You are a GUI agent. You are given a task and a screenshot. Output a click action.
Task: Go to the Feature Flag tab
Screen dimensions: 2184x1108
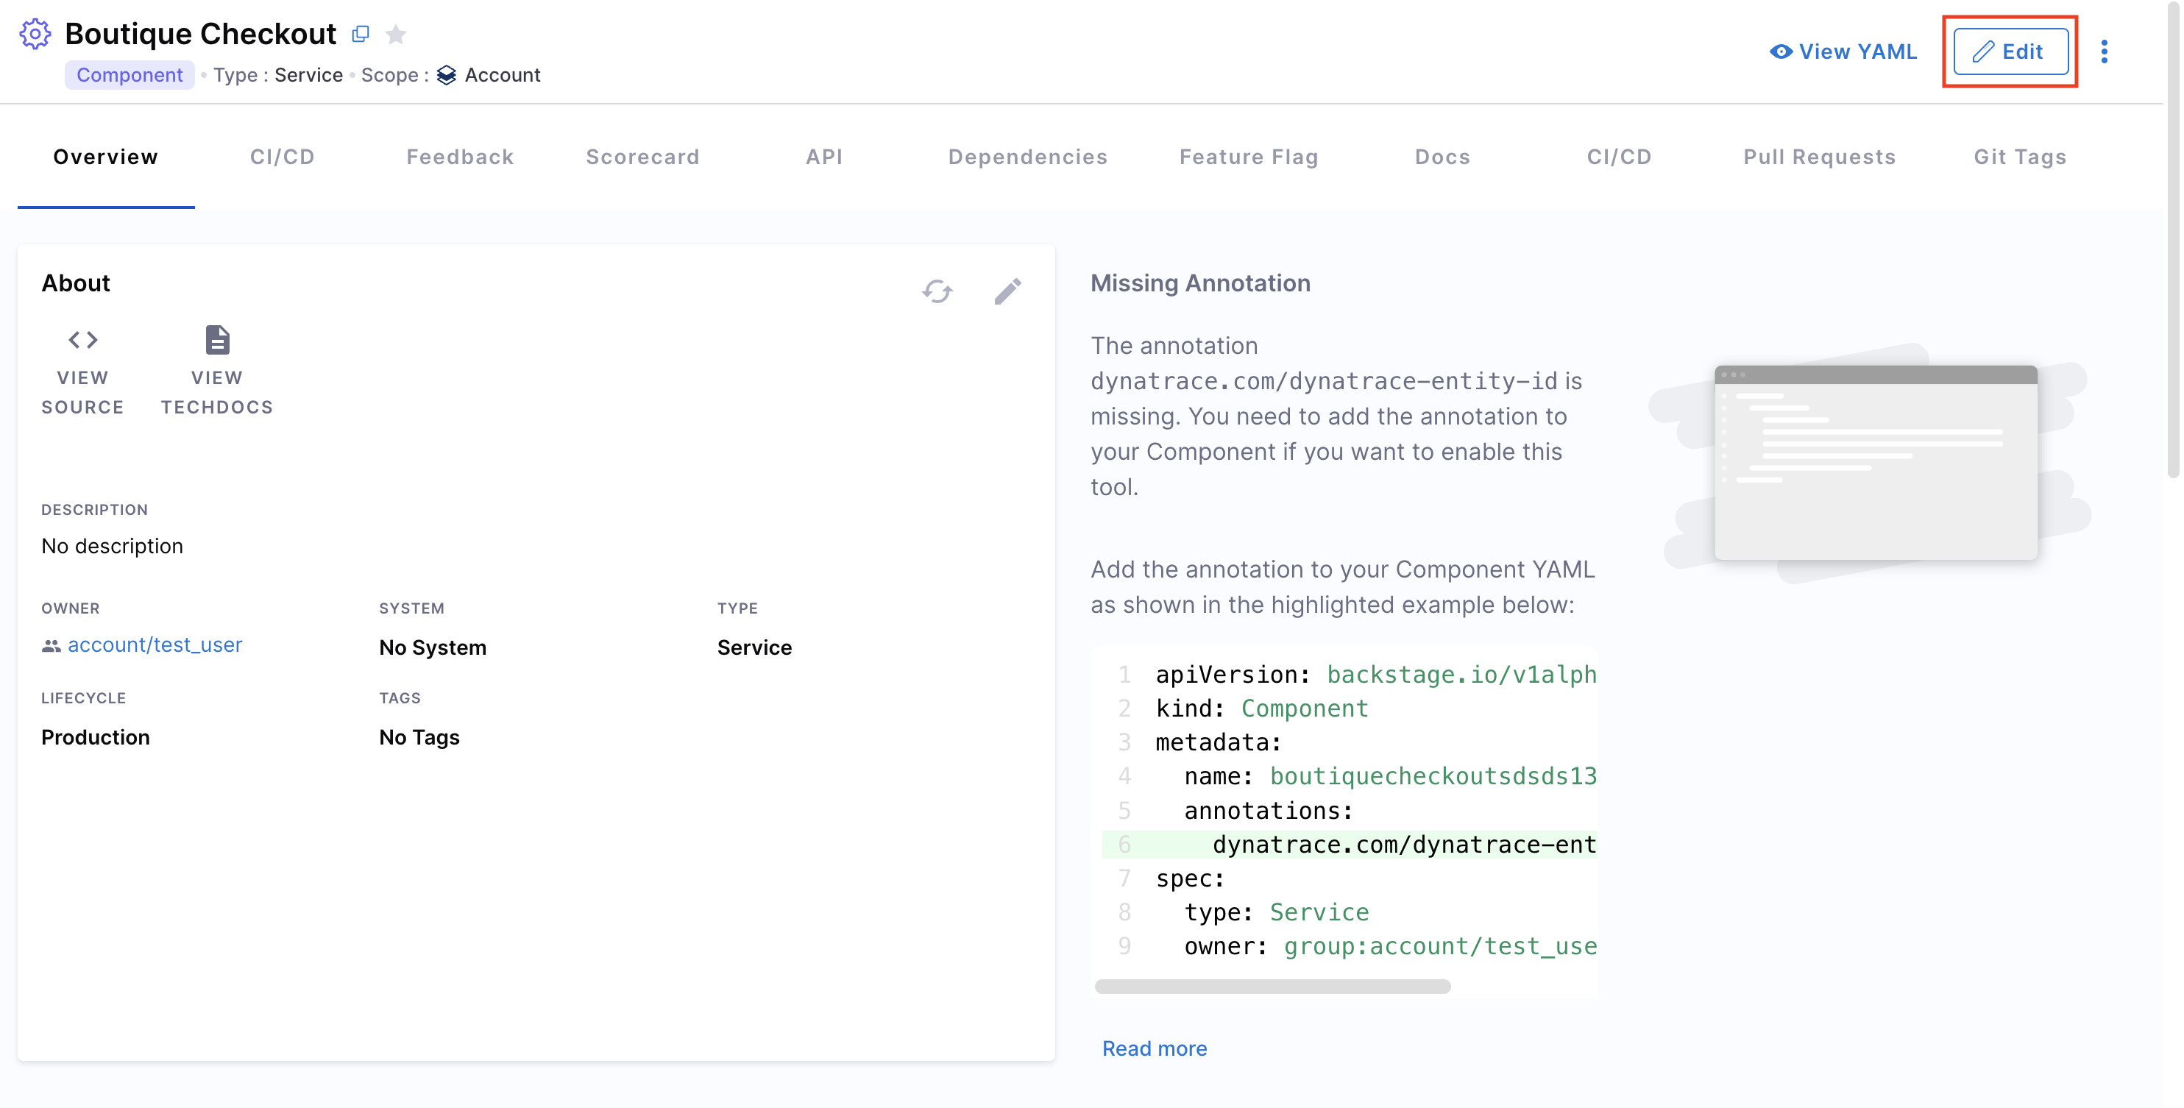tap(1249, 157)
